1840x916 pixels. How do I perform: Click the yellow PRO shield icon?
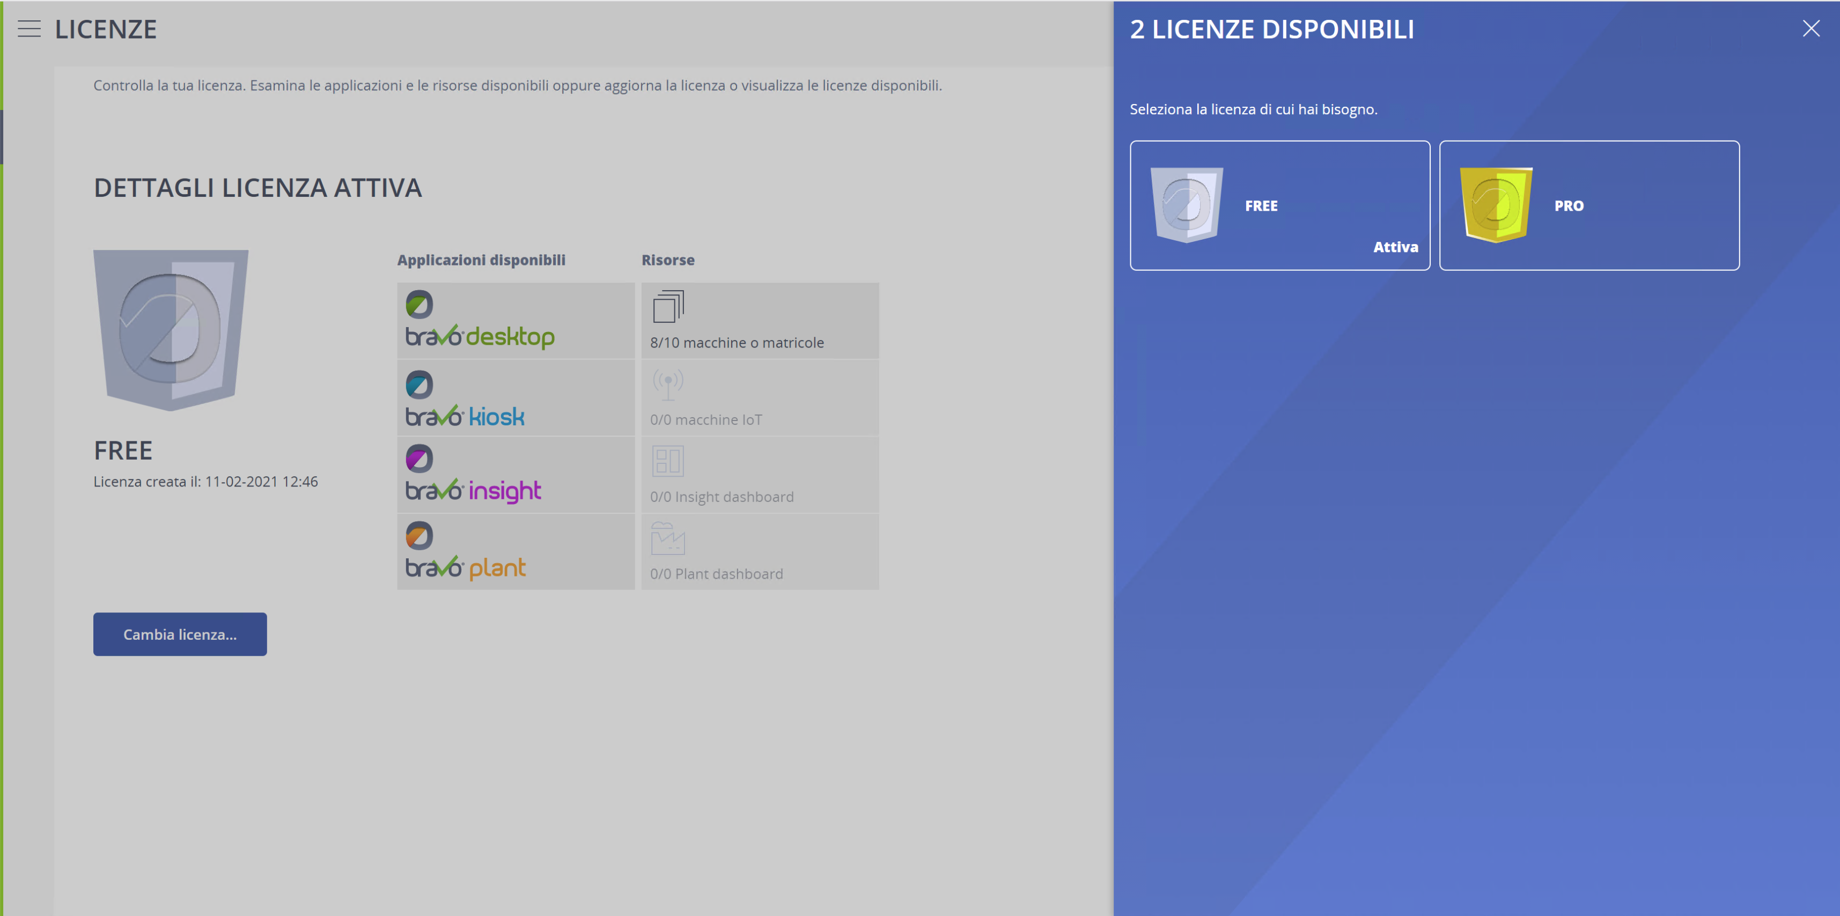click(1496, 205)
